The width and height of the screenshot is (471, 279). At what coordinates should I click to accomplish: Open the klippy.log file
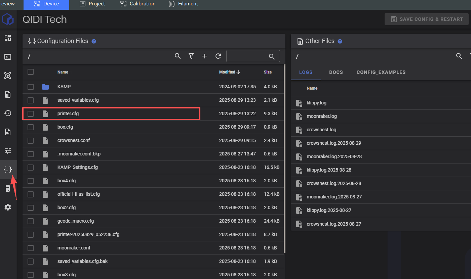[316, 103]
